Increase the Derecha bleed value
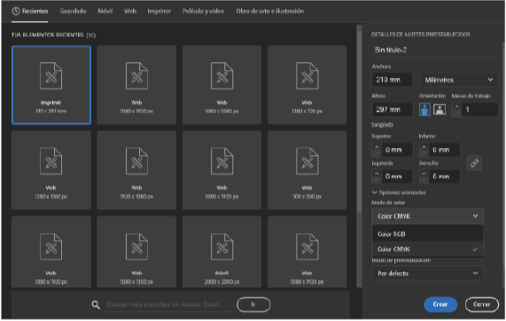Screen dimensions: 506x321 424,174
